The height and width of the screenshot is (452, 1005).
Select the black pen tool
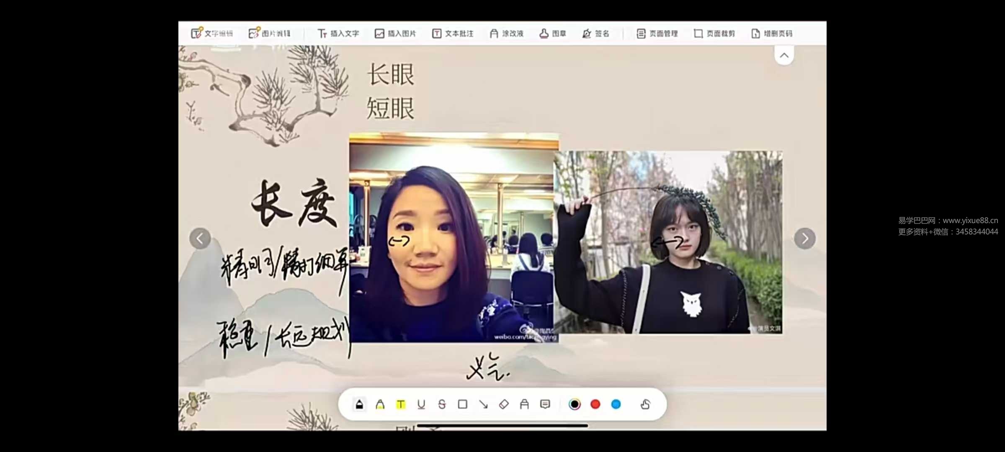[359, 404]
